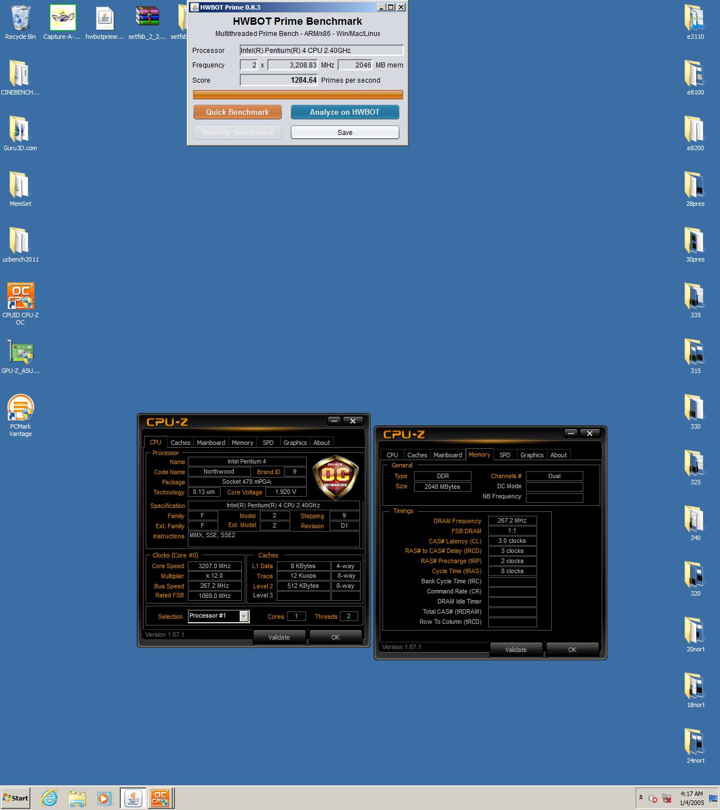The width and height of the screenshot is (720, 810).
Task: Click the Core Speed 3207.0 MHz value
Action: [215, 566]
